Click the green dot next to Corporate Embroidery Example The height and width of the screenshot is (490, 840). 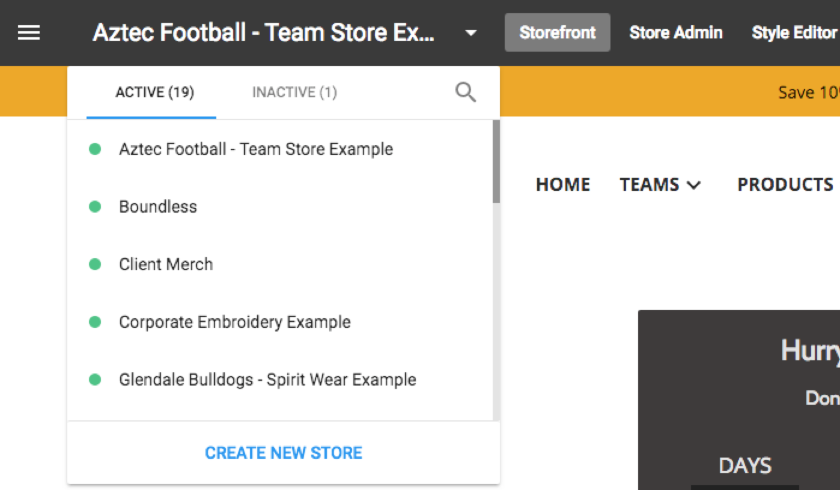96,322
